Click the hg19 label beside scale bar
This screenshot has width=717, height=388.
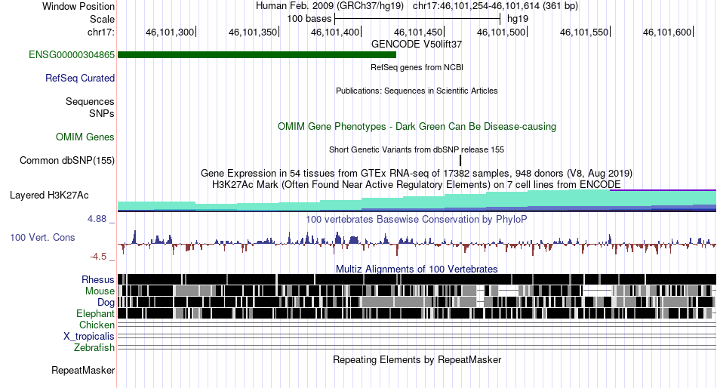tap(518, 19)
